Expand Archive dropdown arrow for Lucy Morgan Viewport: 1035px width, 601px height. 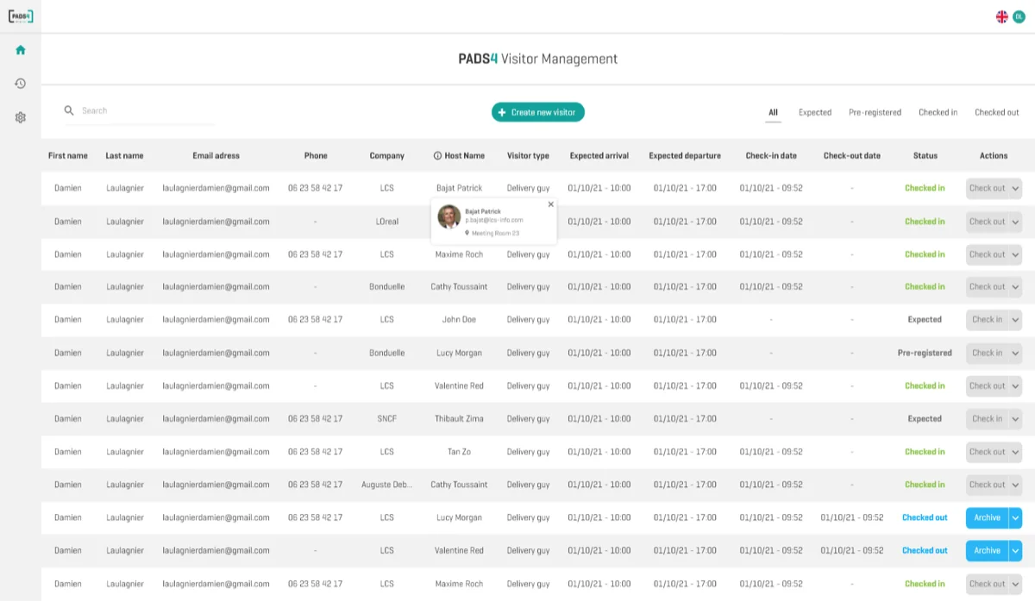(1015, 518)
